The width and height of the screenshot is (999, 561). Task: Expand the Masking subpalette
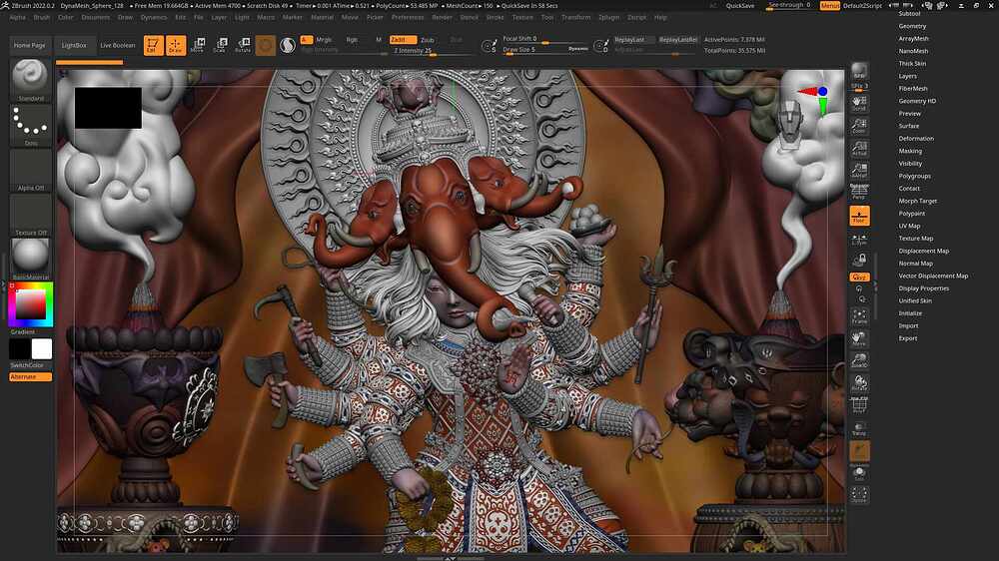[910, 151]
